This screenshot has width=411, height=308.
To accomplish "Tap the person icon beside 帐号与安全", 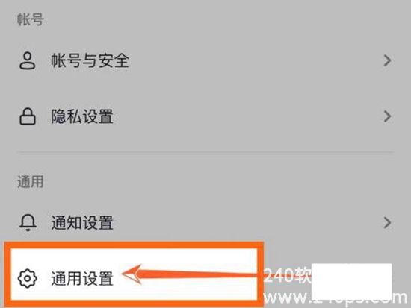I will click(28, 60).
